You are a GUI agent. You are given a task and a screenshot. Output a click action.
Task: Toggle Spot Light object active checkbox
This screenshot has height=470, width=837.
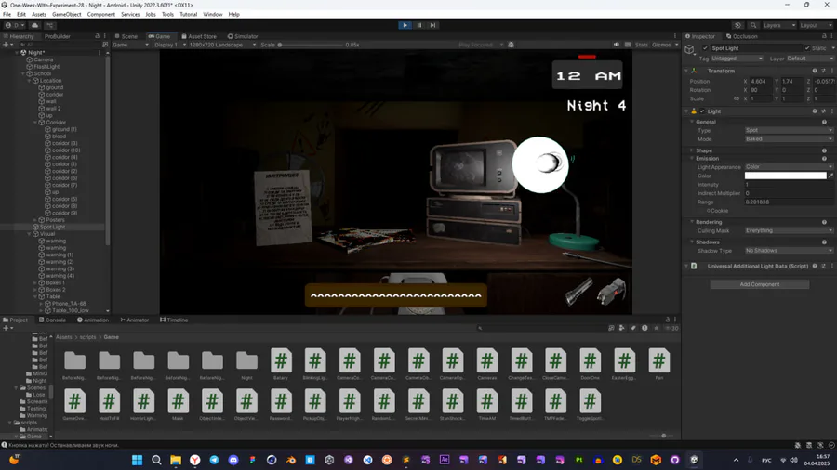tap(705, 48)
